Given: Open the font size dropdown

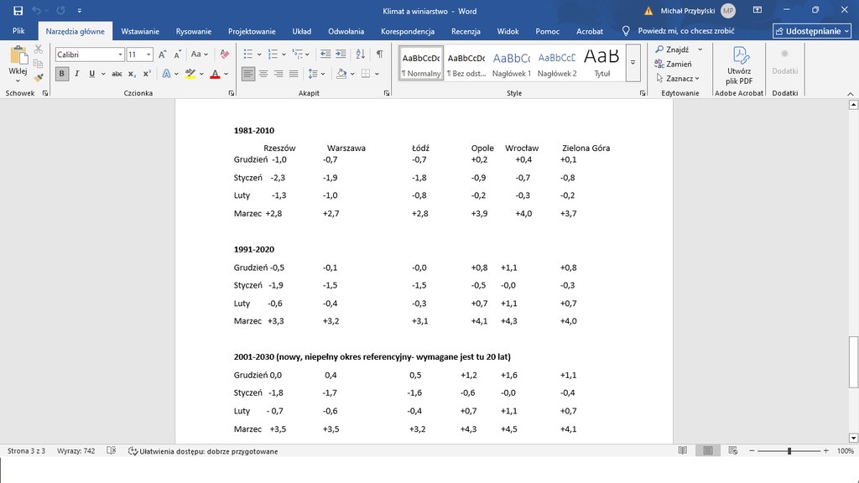Looking at the screenshot, I should (x=148, y=55).
